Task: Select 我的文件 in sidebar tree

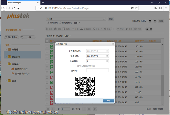Action: [14, 57]
